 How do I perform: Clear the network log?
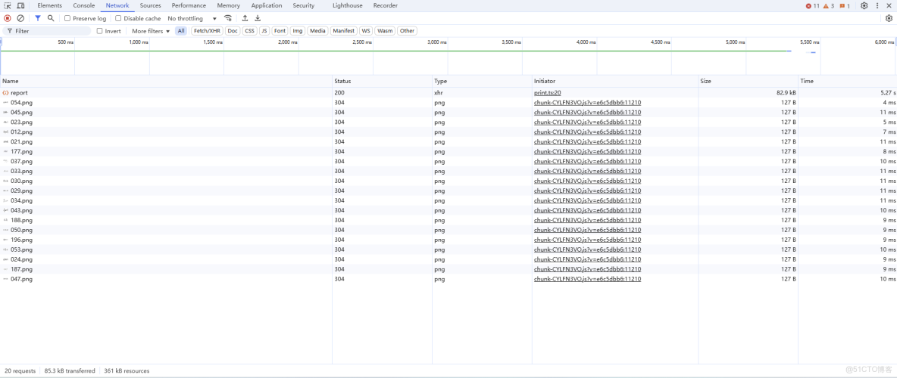pyautogui.click(x=20, y=18)
